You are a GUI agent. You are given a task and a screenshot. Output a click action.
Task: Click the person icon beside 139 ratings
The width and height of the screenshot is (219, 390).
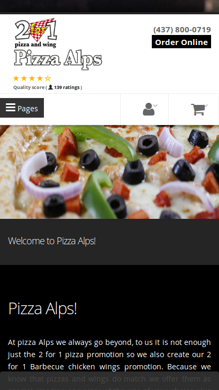[x=50, y=87]
